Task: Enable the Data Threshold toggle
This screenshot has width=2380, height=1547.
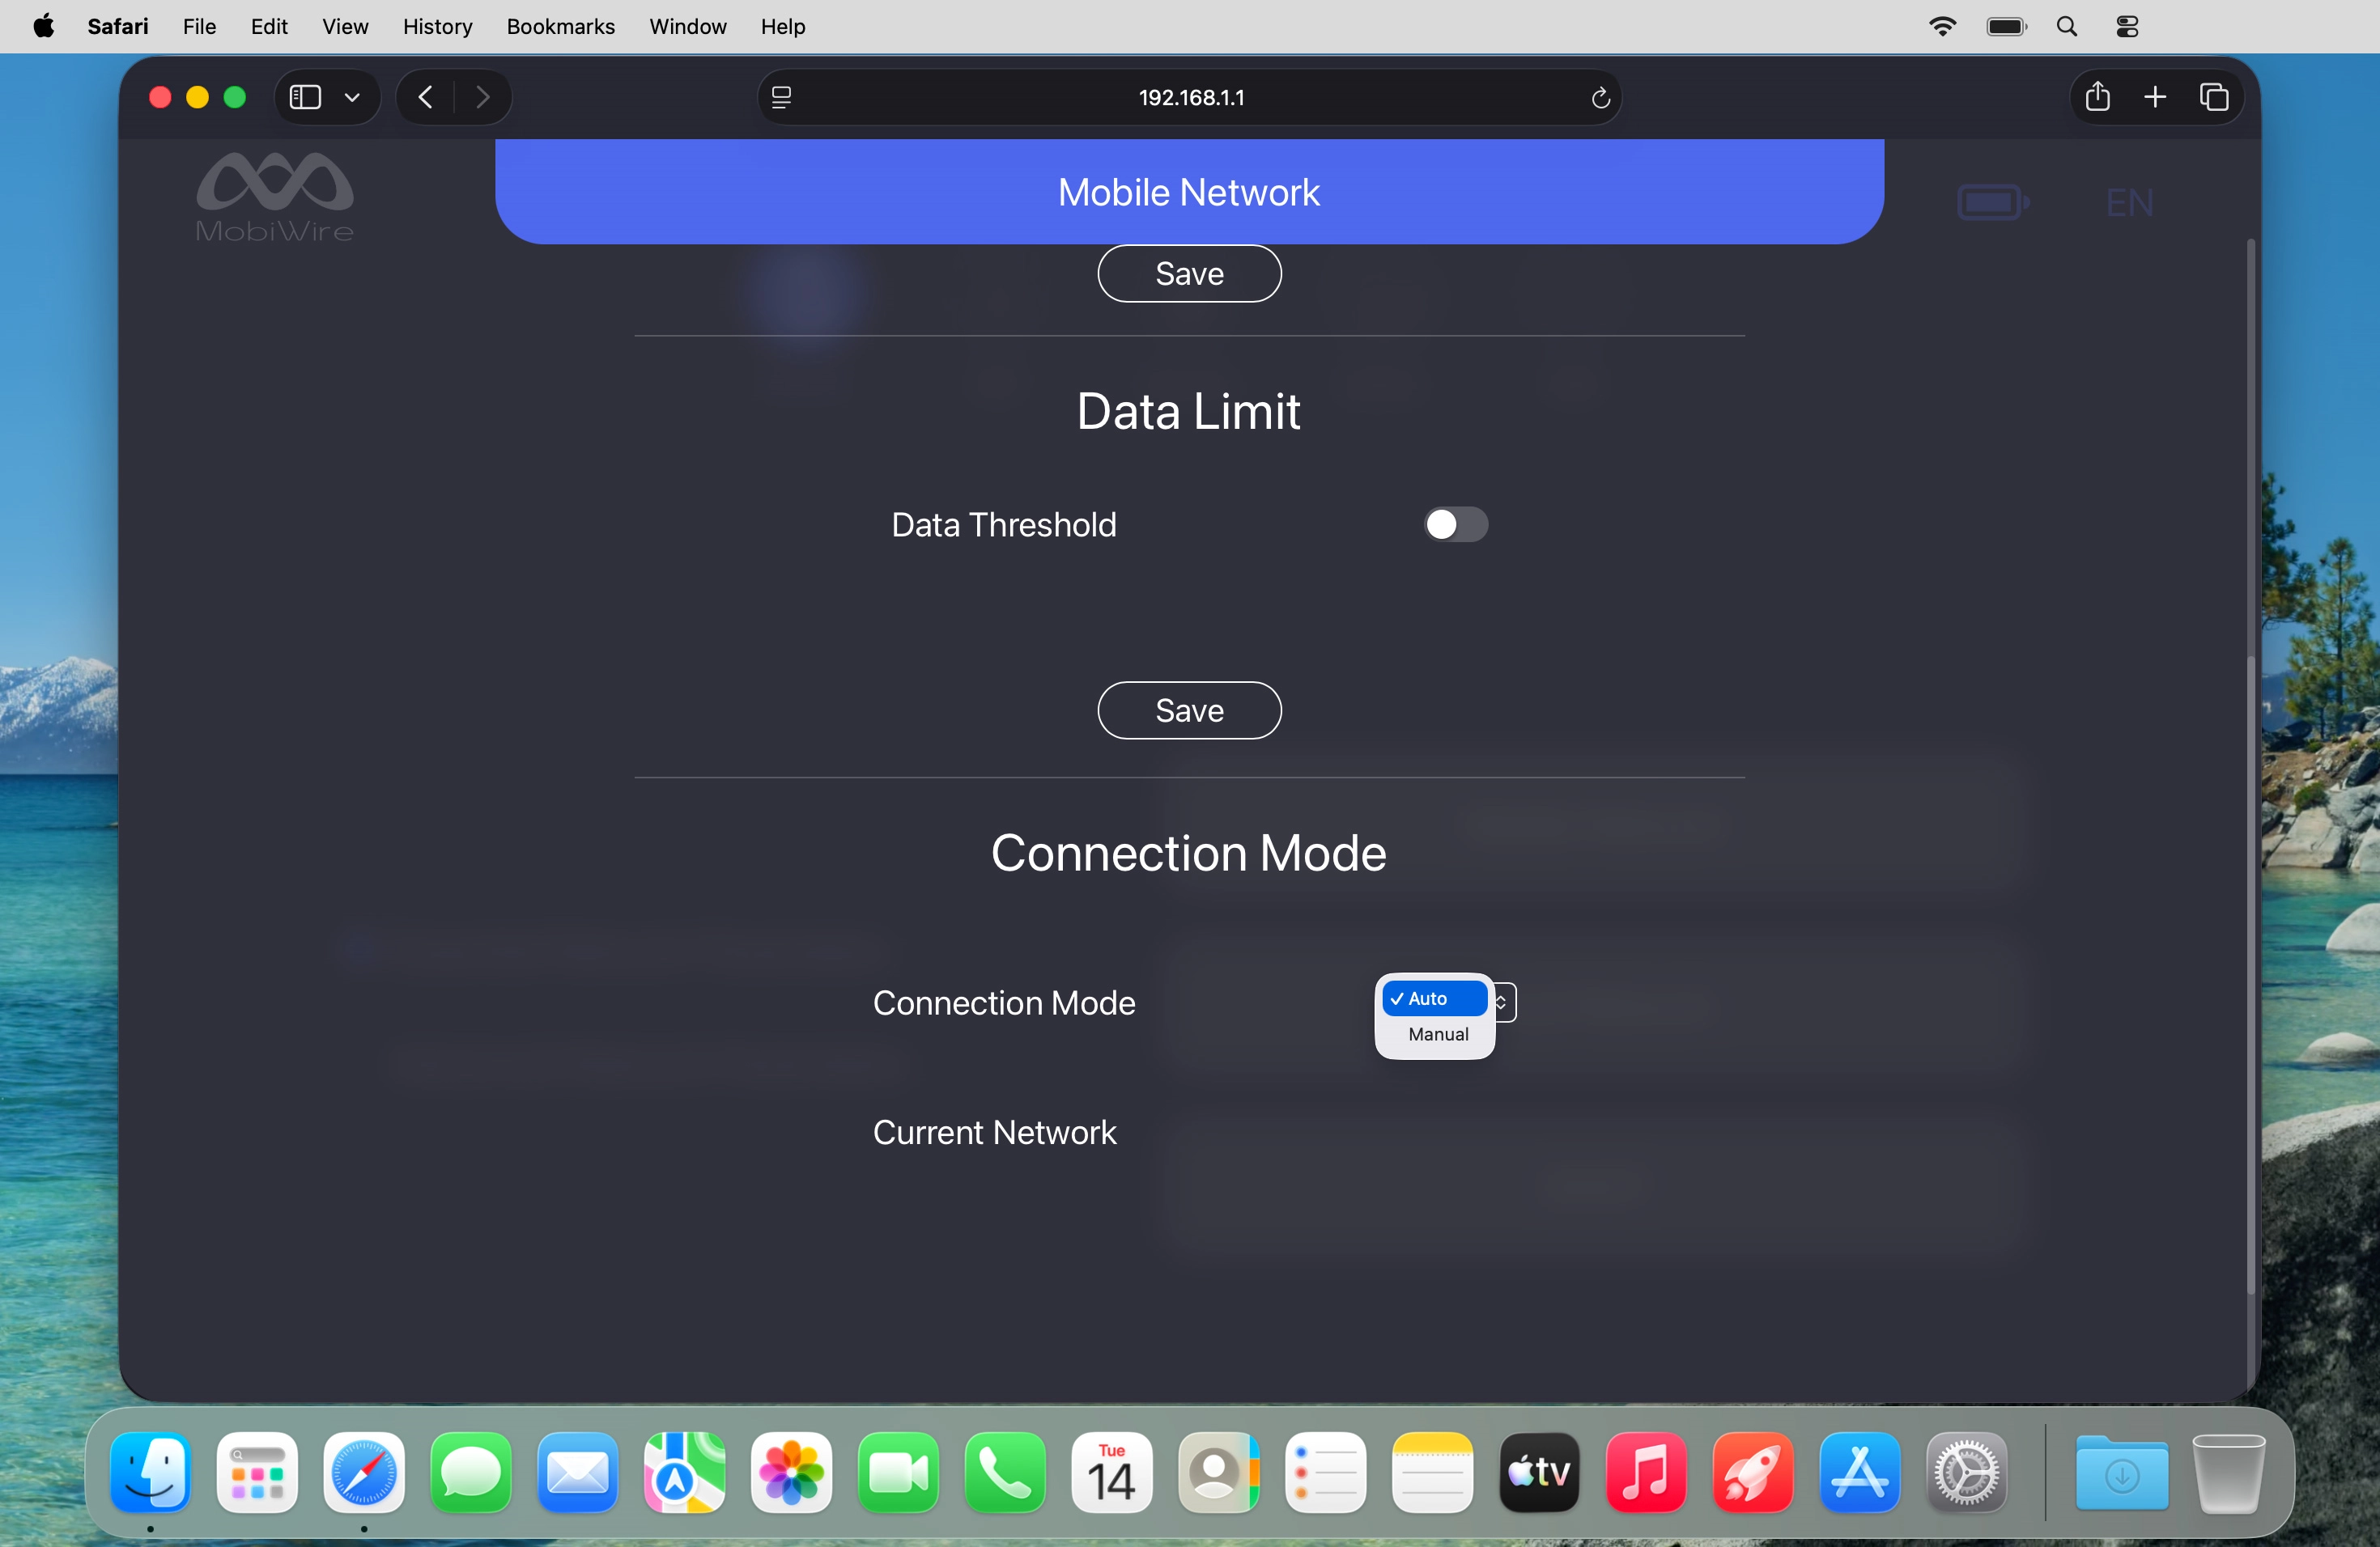Action: pos(1455,524)
